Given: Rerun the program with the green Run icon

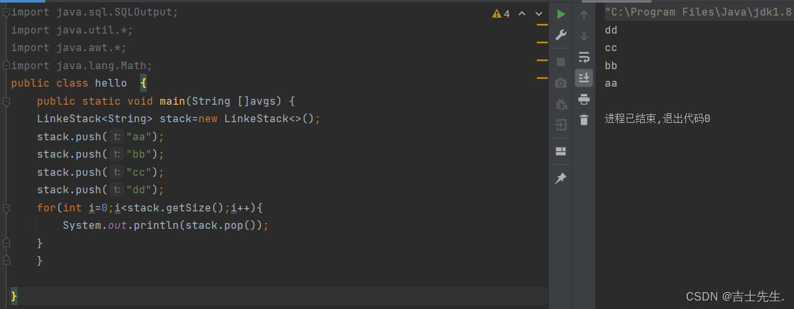Looking at the screenshot, I should pyautogui.click(x=561, y=14).
